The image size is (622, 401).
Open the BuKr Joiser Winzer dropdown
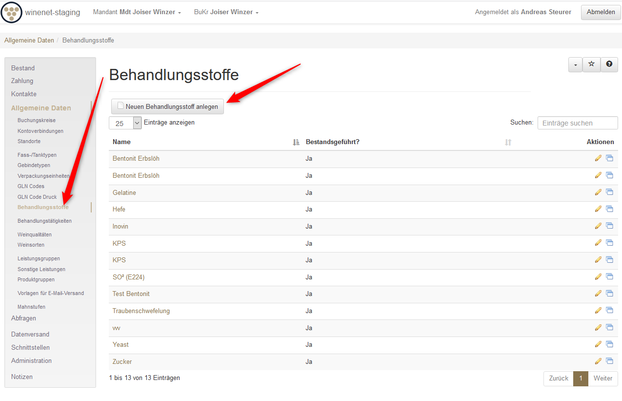(226, 12)
